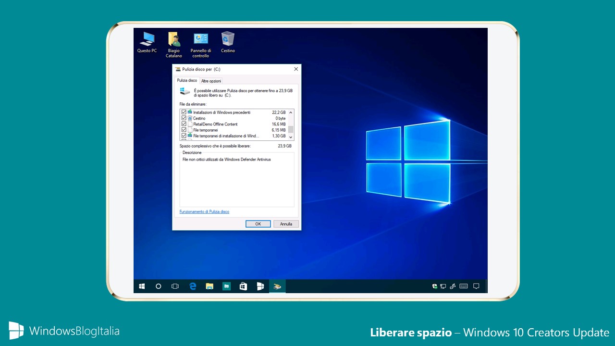The height and width of the screenshot is (346, 615).
Task: Select the 16,6 MB size value
Action: tap(279, 124)
